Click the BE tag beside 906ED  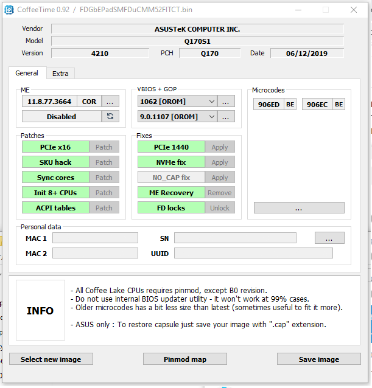click(290, 104)
